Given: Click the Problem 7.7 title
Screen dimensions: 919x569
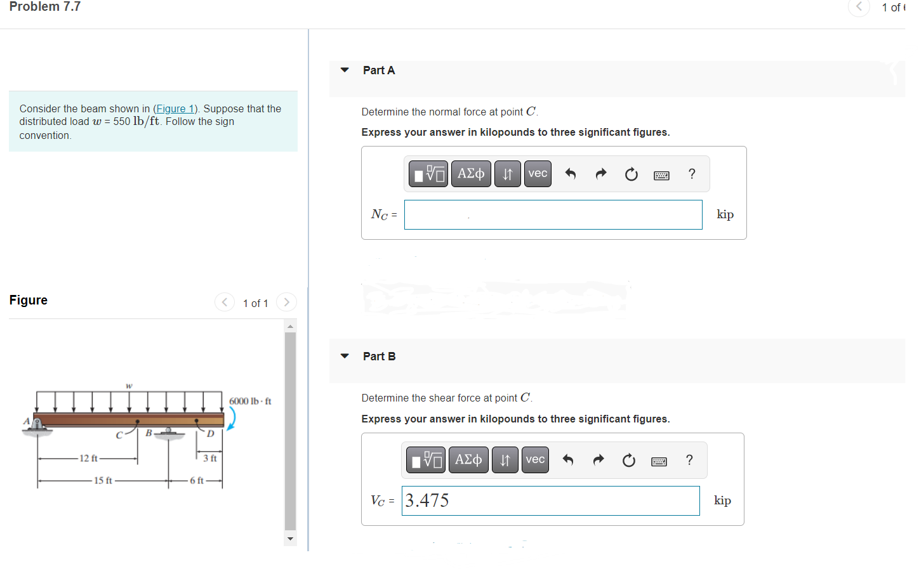Looking at the screenshot, I should (45, 6).
